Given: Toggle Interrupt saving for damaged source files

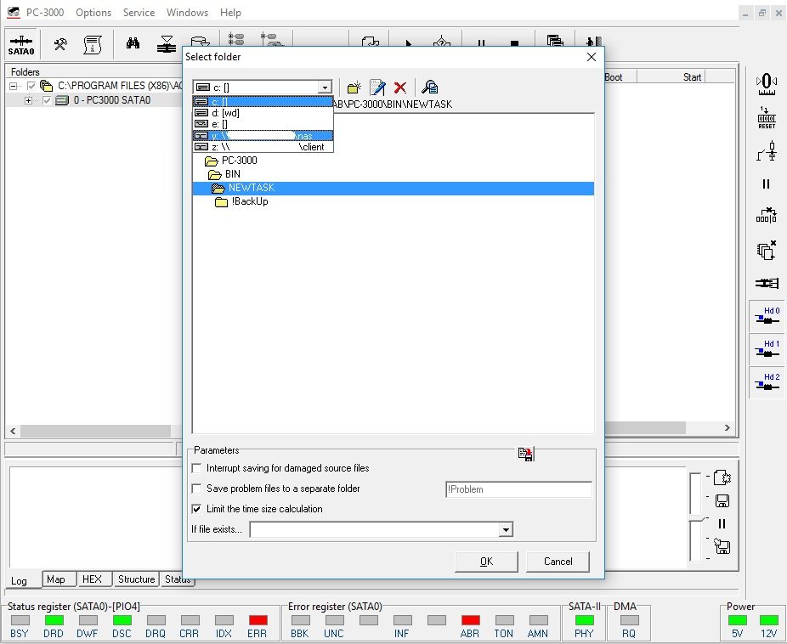Looking at the screenshot, I should coord(197,468).
